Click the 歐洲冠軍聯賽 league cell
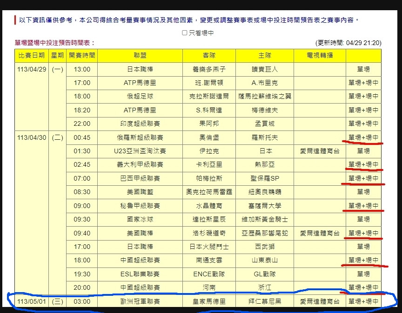 (x=140, y=301)
